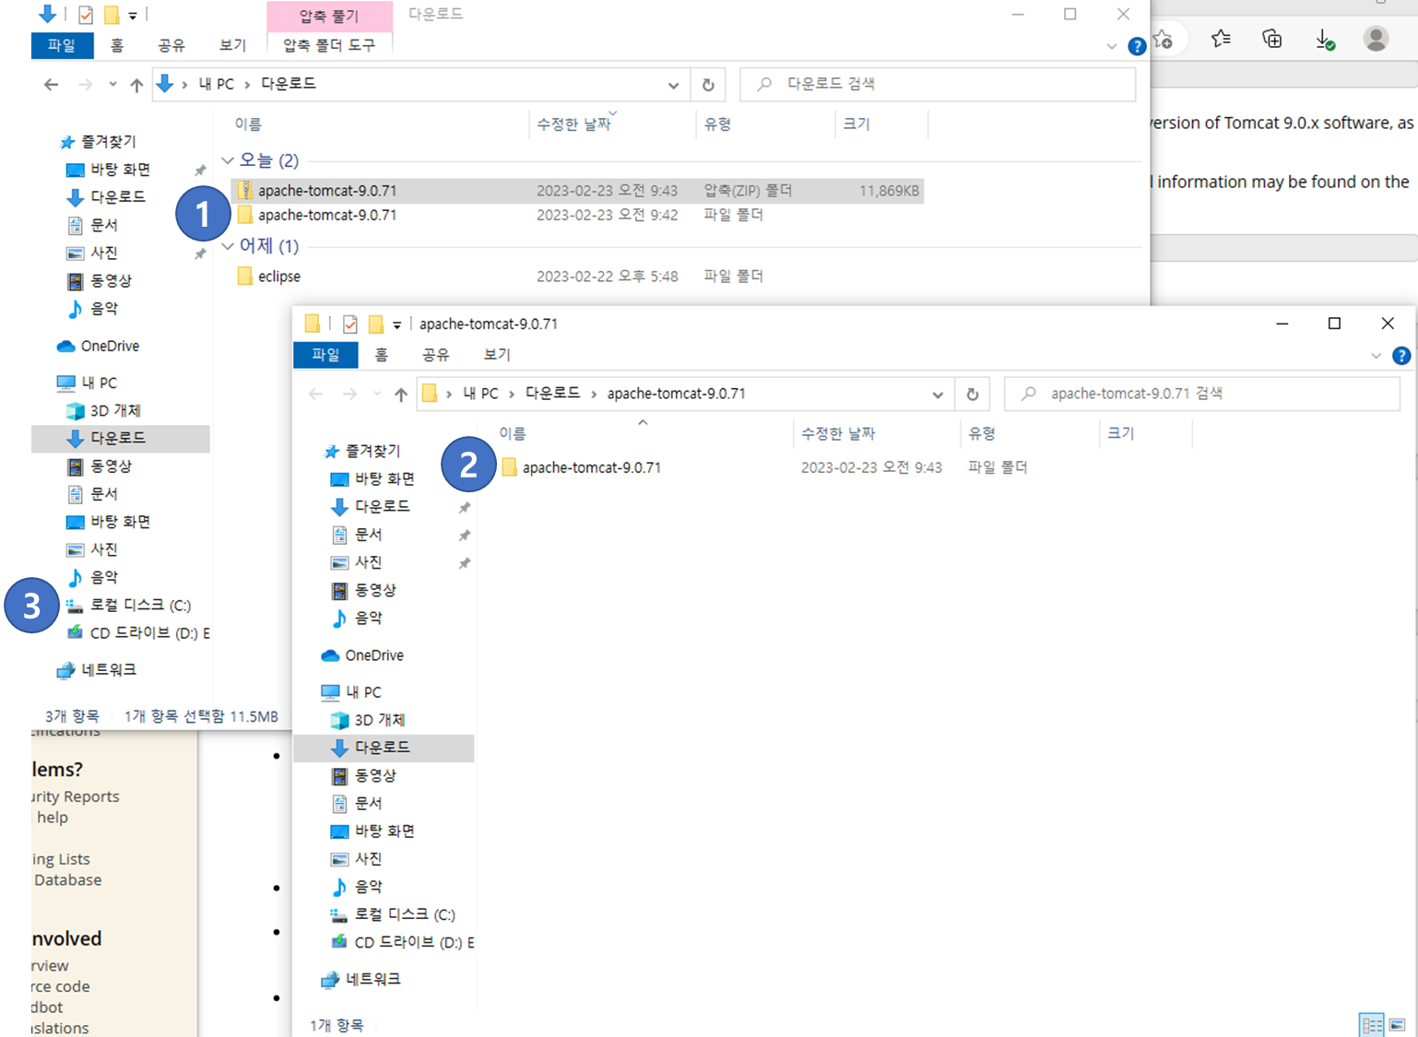This screenshot has width=1418, height=1037.
Task: Open address bar dropdown in front window
Action: (938, 395)
